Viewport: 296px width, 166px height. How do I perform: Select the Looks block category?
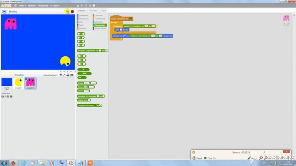tap(83, 18)
